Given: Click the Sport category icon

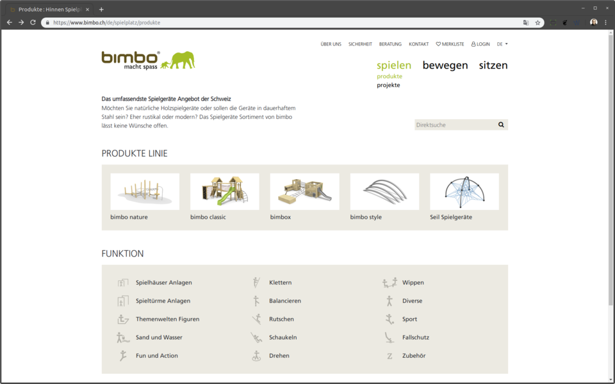Looking at the screenshot, I should pyautogui.click(x=389, y=319).
